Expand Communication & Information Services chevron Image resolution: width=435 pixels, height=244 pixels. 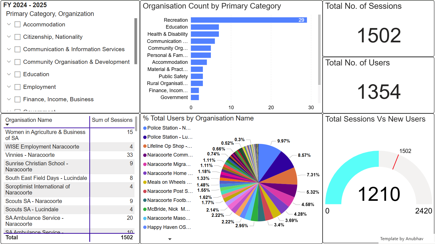click(9, 49)
